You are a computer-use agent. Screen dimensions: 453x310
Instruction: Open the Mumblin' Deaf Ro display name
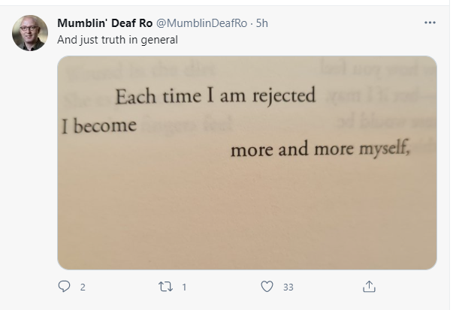[105, 23]
